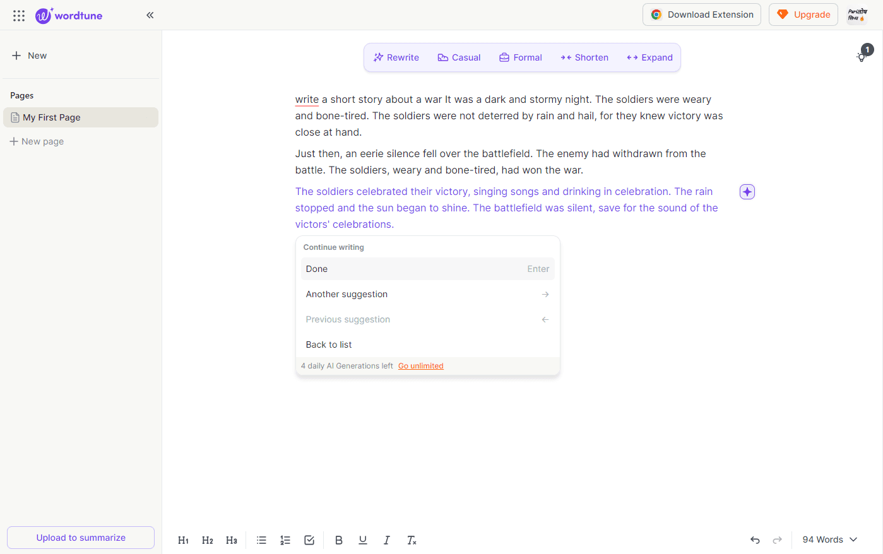Image resolution: width=883 pixels, height=554 pixels.
Task: Apply the Formal tone
Action: [520, 57]
